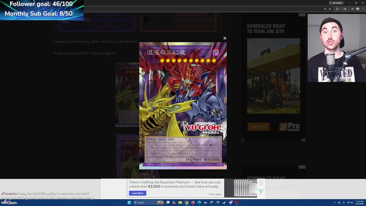Close the Business Platinum banner ad

tap(261, 183)
